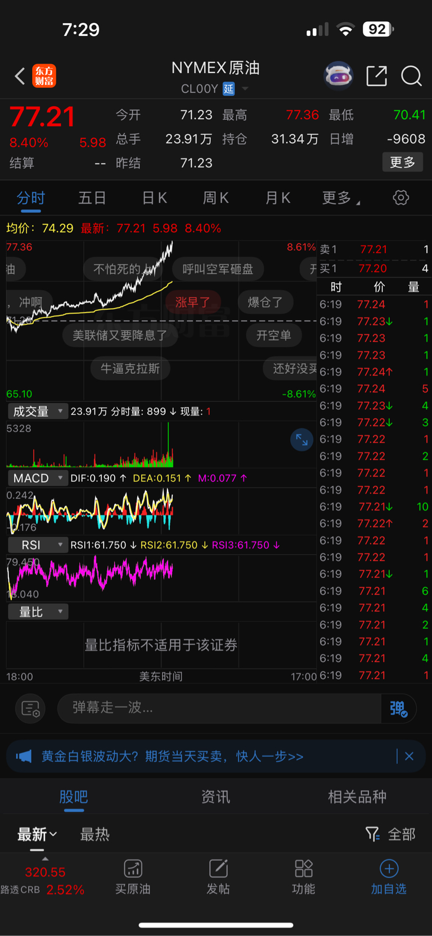Change the 成交量 indicator dropdown
The width and height of the screenshot is (432, 936).
(38, 412)
